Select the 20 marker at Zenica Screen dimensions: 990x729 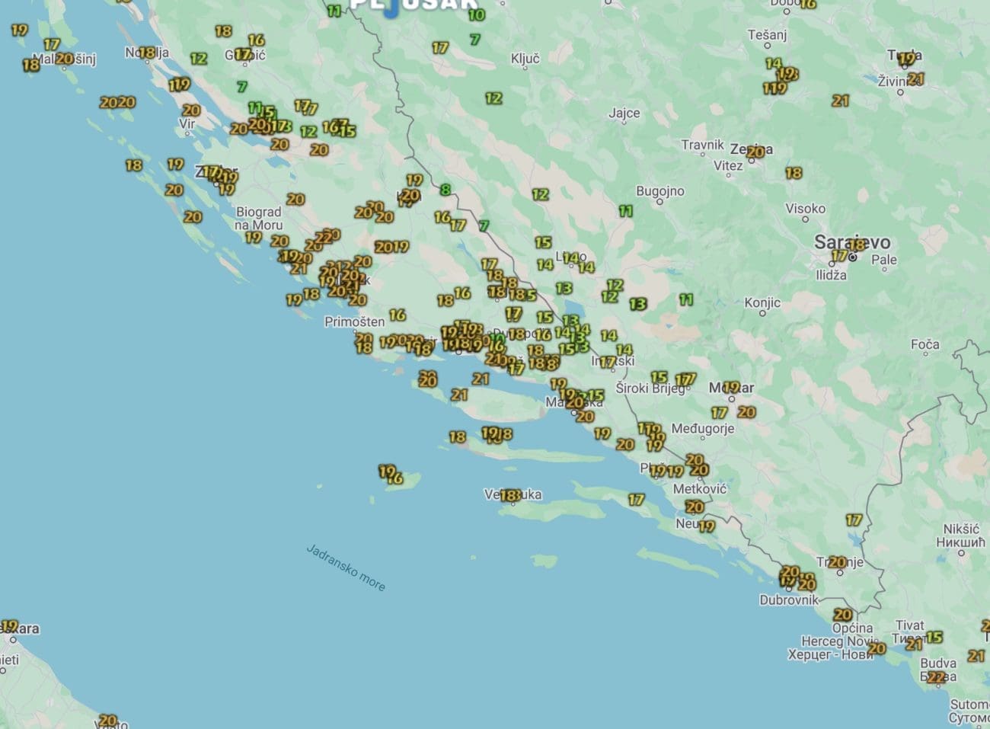click(x=755, y=152)
